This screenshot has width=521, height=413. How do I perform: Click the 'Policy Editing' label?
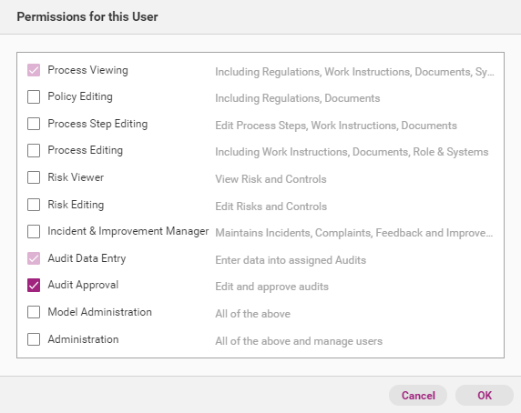point(80,96)
